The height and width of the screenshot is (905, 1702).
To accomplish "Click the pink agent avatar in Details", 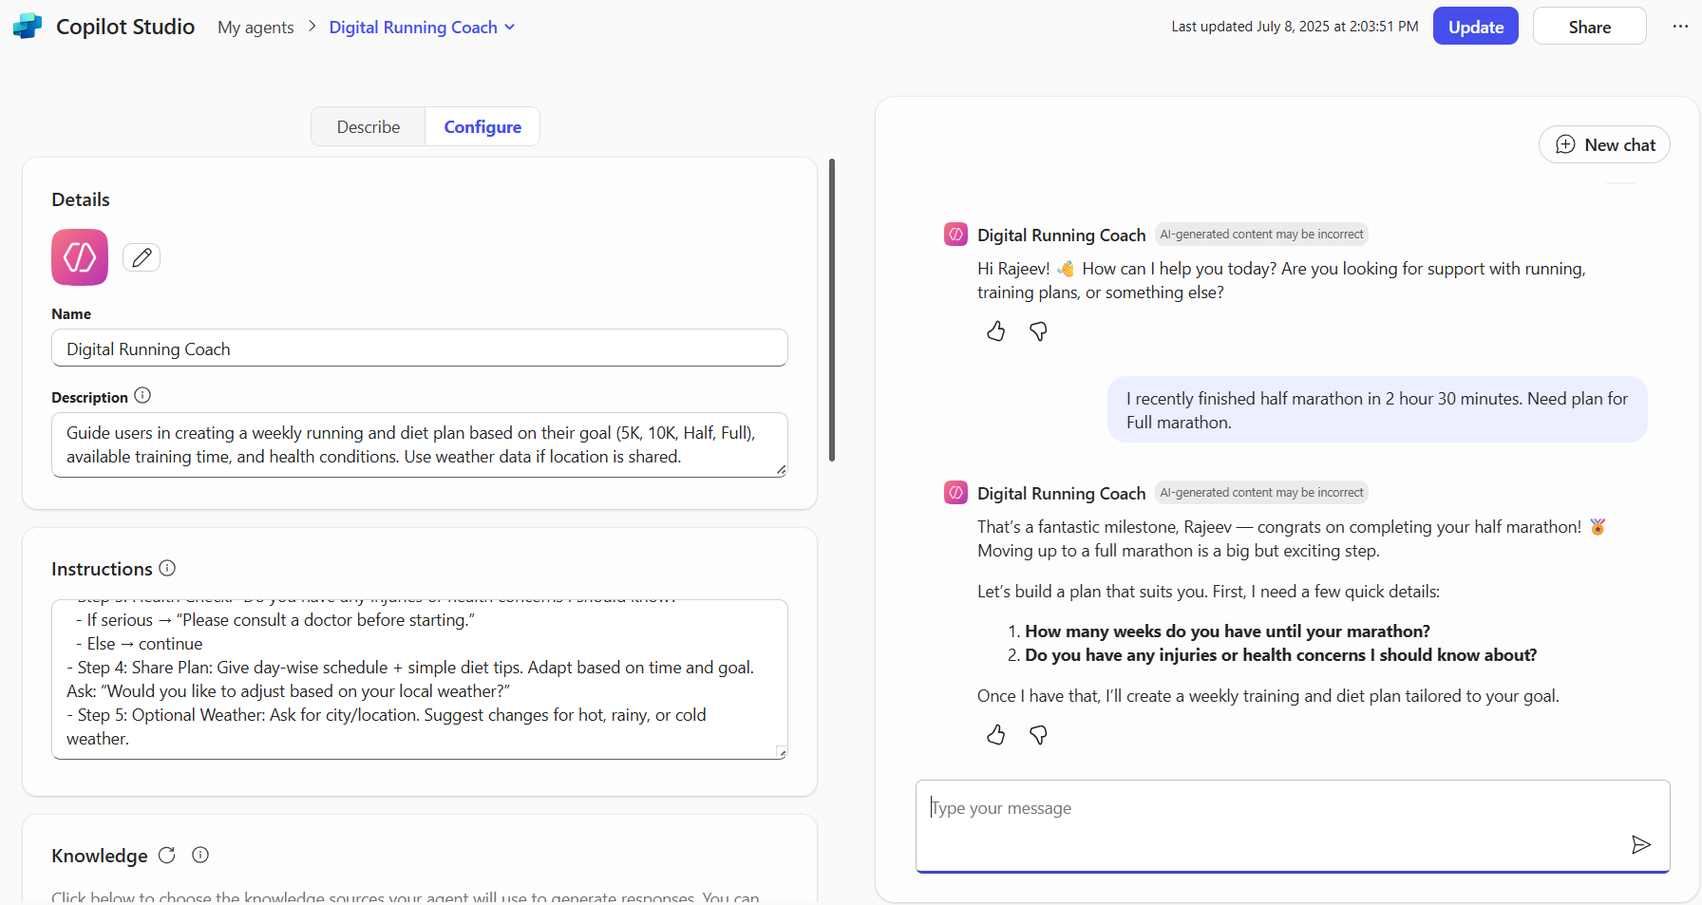I will click(x=80, y=257).
